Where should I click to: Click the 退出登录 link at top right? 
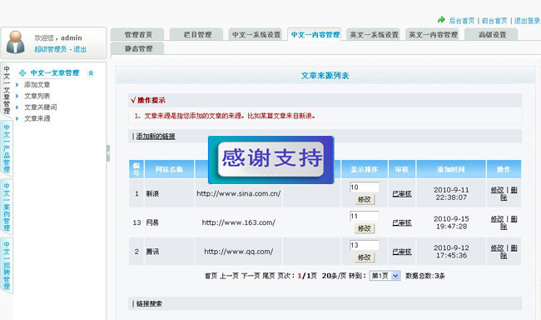[x=527, y=21]
